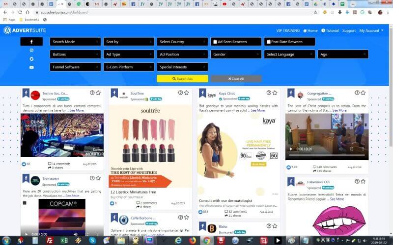Open Excel from the Windows taskbar
The image size is (393, 245).
tap(64, 241)
